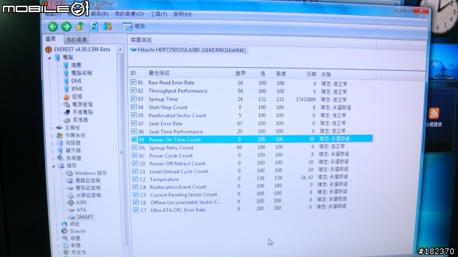The height and width of the screenshot is (257, 458).
Task: Toggle the Seek Error Rate checkbox
Action: 134,124
